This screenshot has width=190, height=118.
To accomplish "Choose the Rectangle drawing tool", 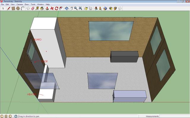I will click(x=13, y=8).
